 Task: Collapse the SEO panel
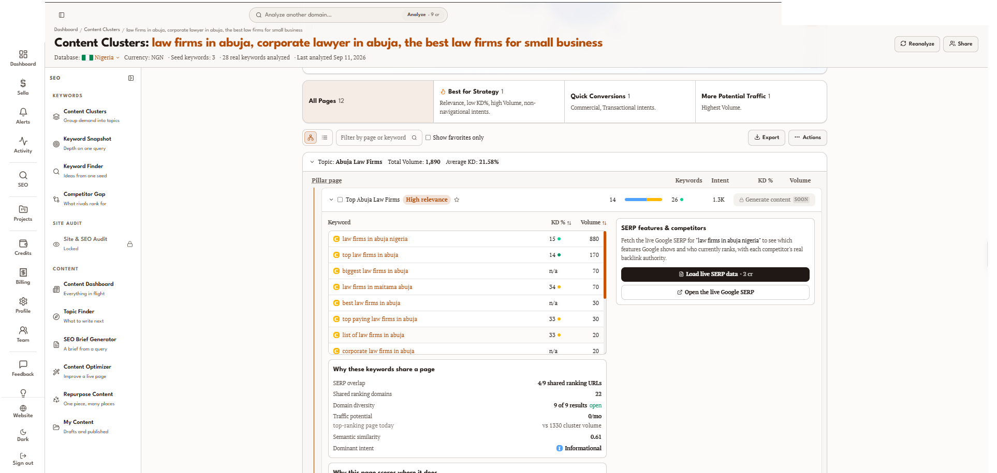click(x=131, y=78)
